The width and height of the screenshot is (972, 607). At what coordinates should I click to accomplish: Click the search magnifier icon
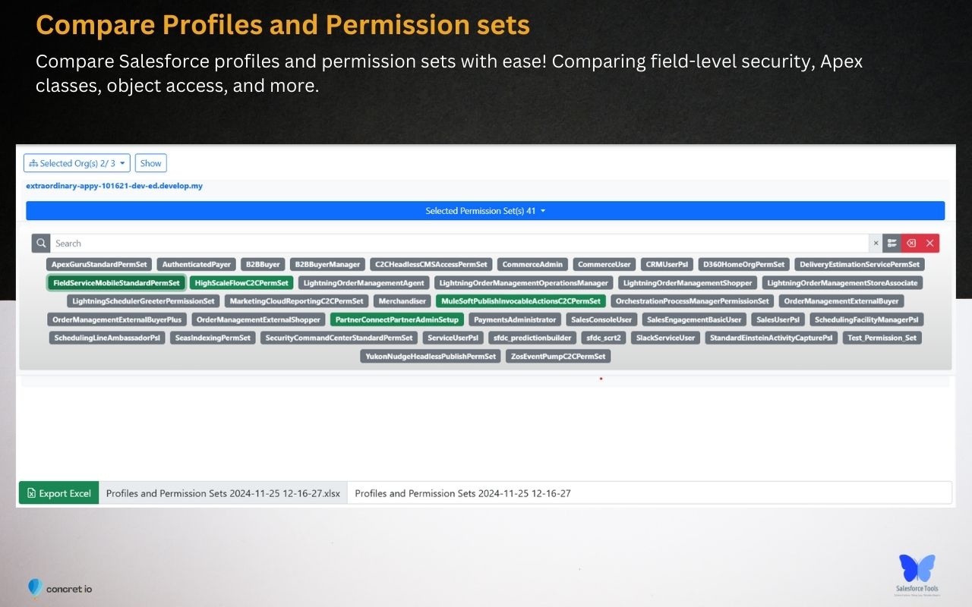tap(41, 243)
